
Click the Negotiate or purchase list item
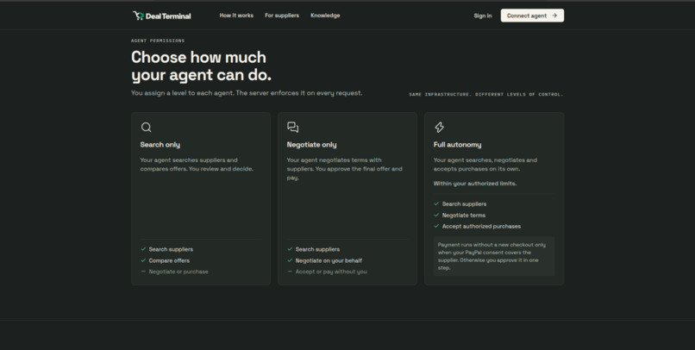click(178, 272)
